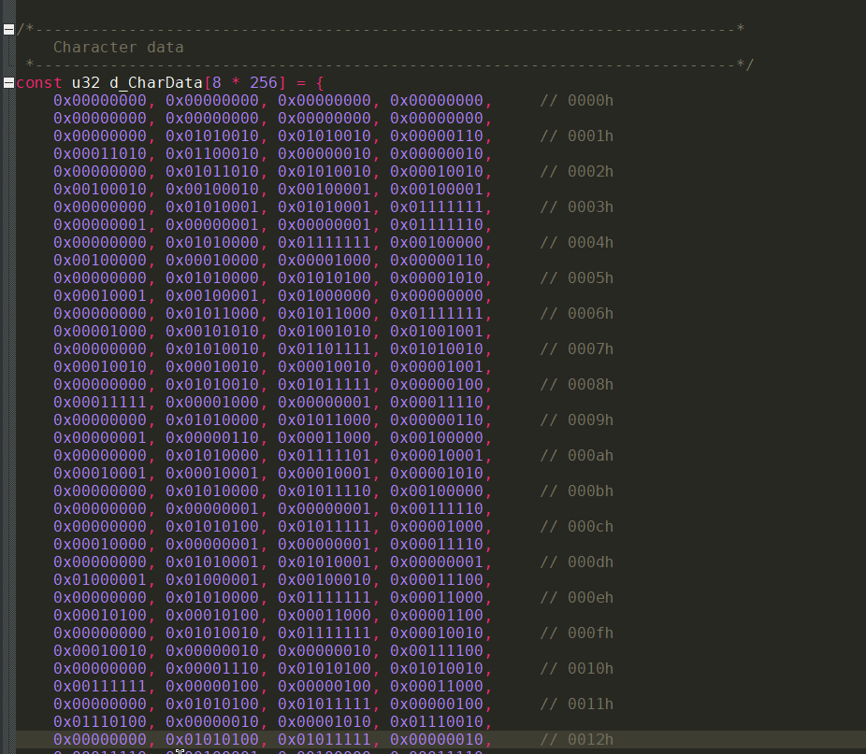
Task: Click the '// 0000h' comment
Action: [577, 101]
